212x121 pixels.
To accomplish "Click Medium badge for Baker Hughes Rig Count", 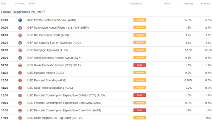I will pos(140,118).
